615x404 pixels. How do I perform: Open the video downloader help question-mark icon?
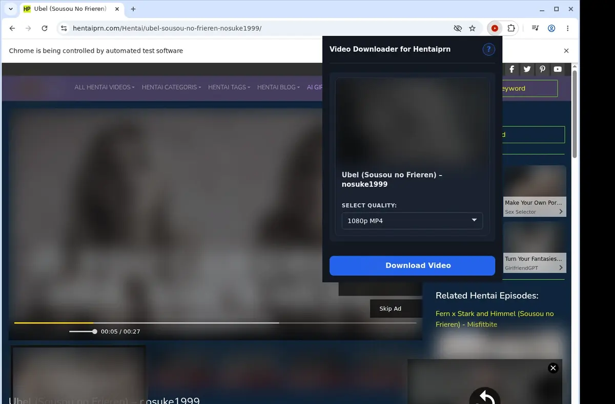[488, 49]
